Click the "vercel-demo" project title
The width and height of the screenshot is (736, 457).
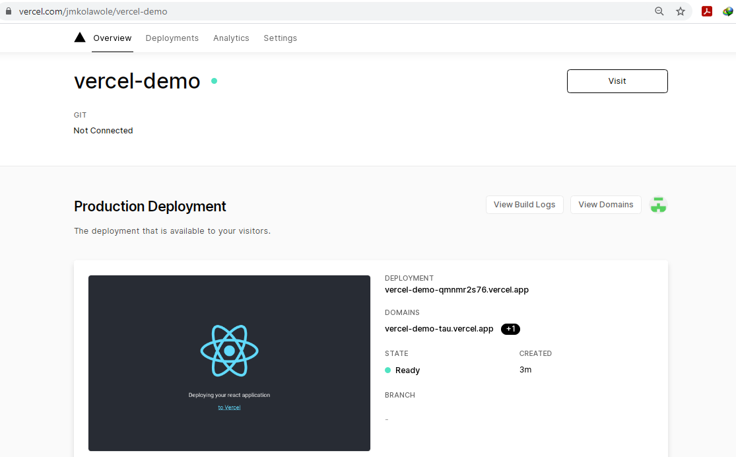coord(137,81)
